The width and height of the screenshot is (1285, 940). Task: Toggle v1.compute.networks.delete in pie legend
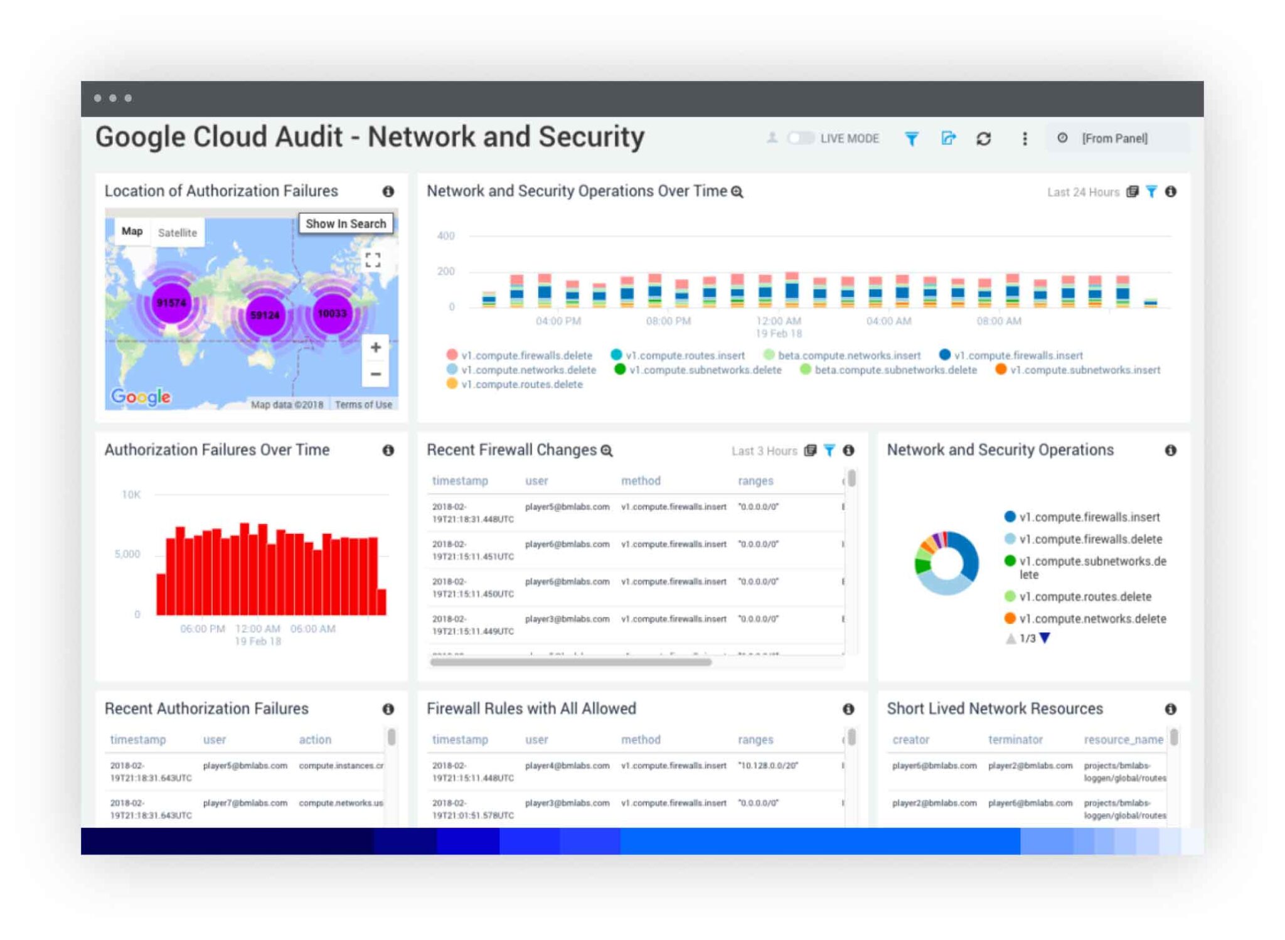point(1085,619)
